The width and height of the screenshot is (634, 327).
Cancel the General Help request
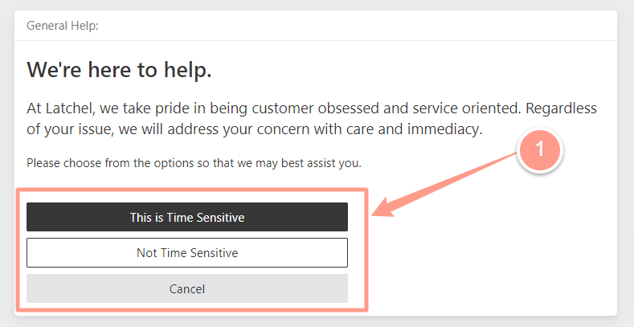(x=187, y=288)
